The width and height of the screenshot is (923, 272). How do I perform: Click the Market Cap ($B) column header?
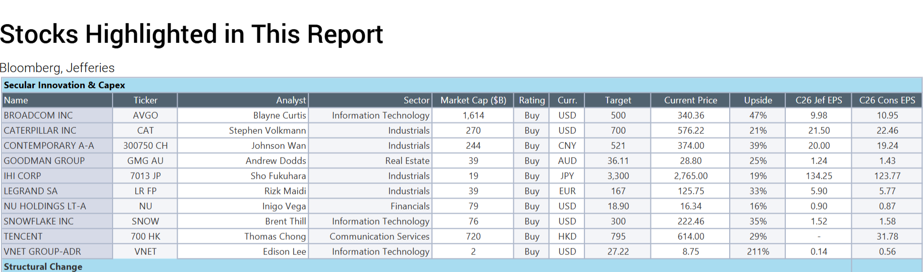click(473, 100)
